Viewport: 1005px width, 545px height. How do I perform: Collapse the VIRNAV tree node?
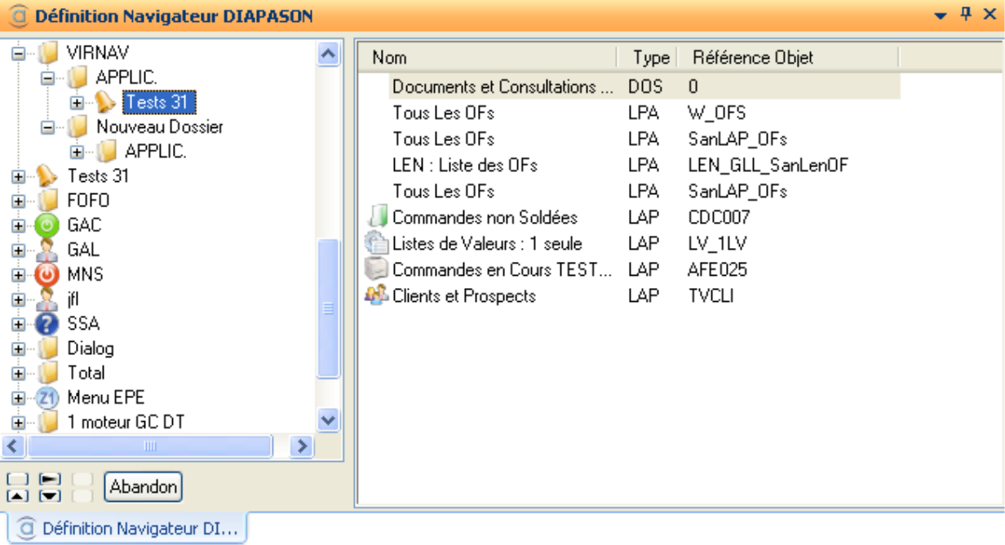(x=19, y=53)
